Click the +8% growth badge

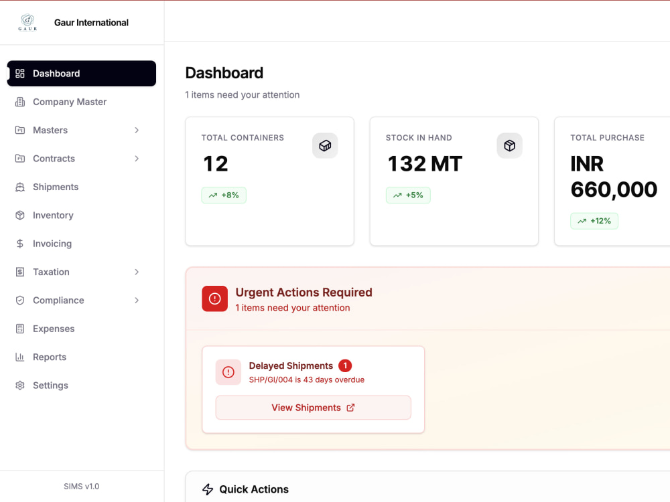pyautogui.click(x=224, y=195)
